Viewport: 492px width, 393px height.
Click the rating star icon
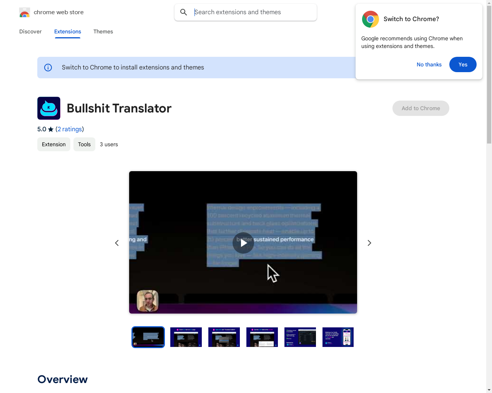click(x=51, y=129)
